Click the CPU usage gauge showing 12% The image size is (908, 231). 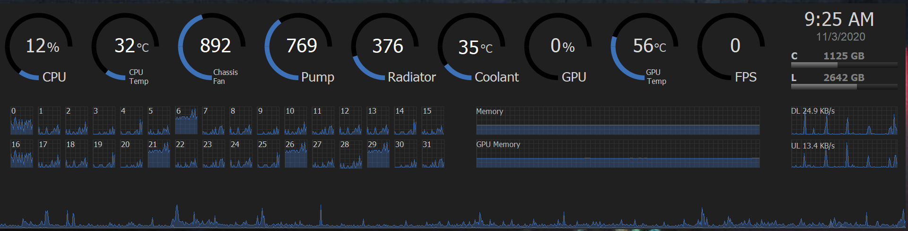tap(39, 47)
